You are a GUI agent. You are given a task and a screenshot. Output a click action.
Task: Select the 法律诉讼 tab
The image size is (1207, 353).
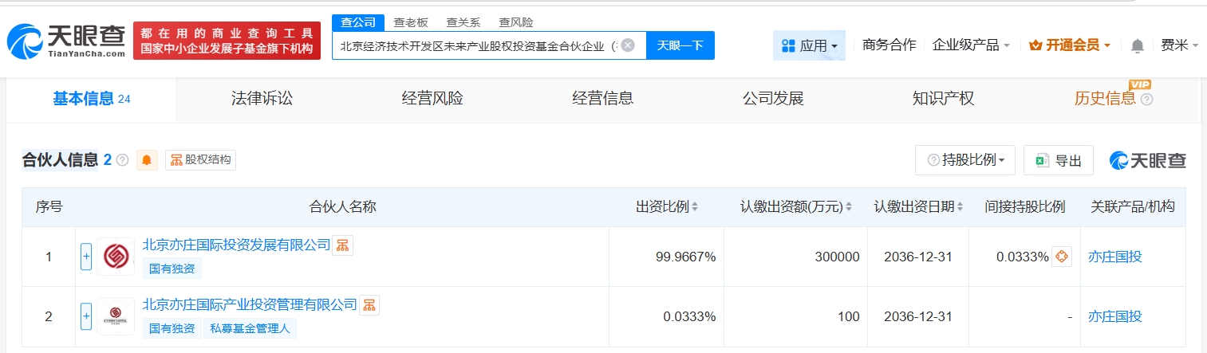pyautogui.click(x=262, y=100)
